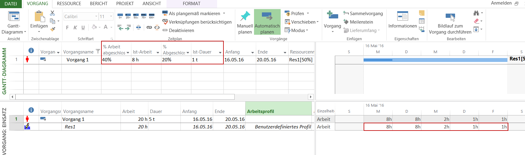The height and width of the screenshot is (155, 525).
Task: Indent the task with green right arrow
Action: click(x=128, y=28)
